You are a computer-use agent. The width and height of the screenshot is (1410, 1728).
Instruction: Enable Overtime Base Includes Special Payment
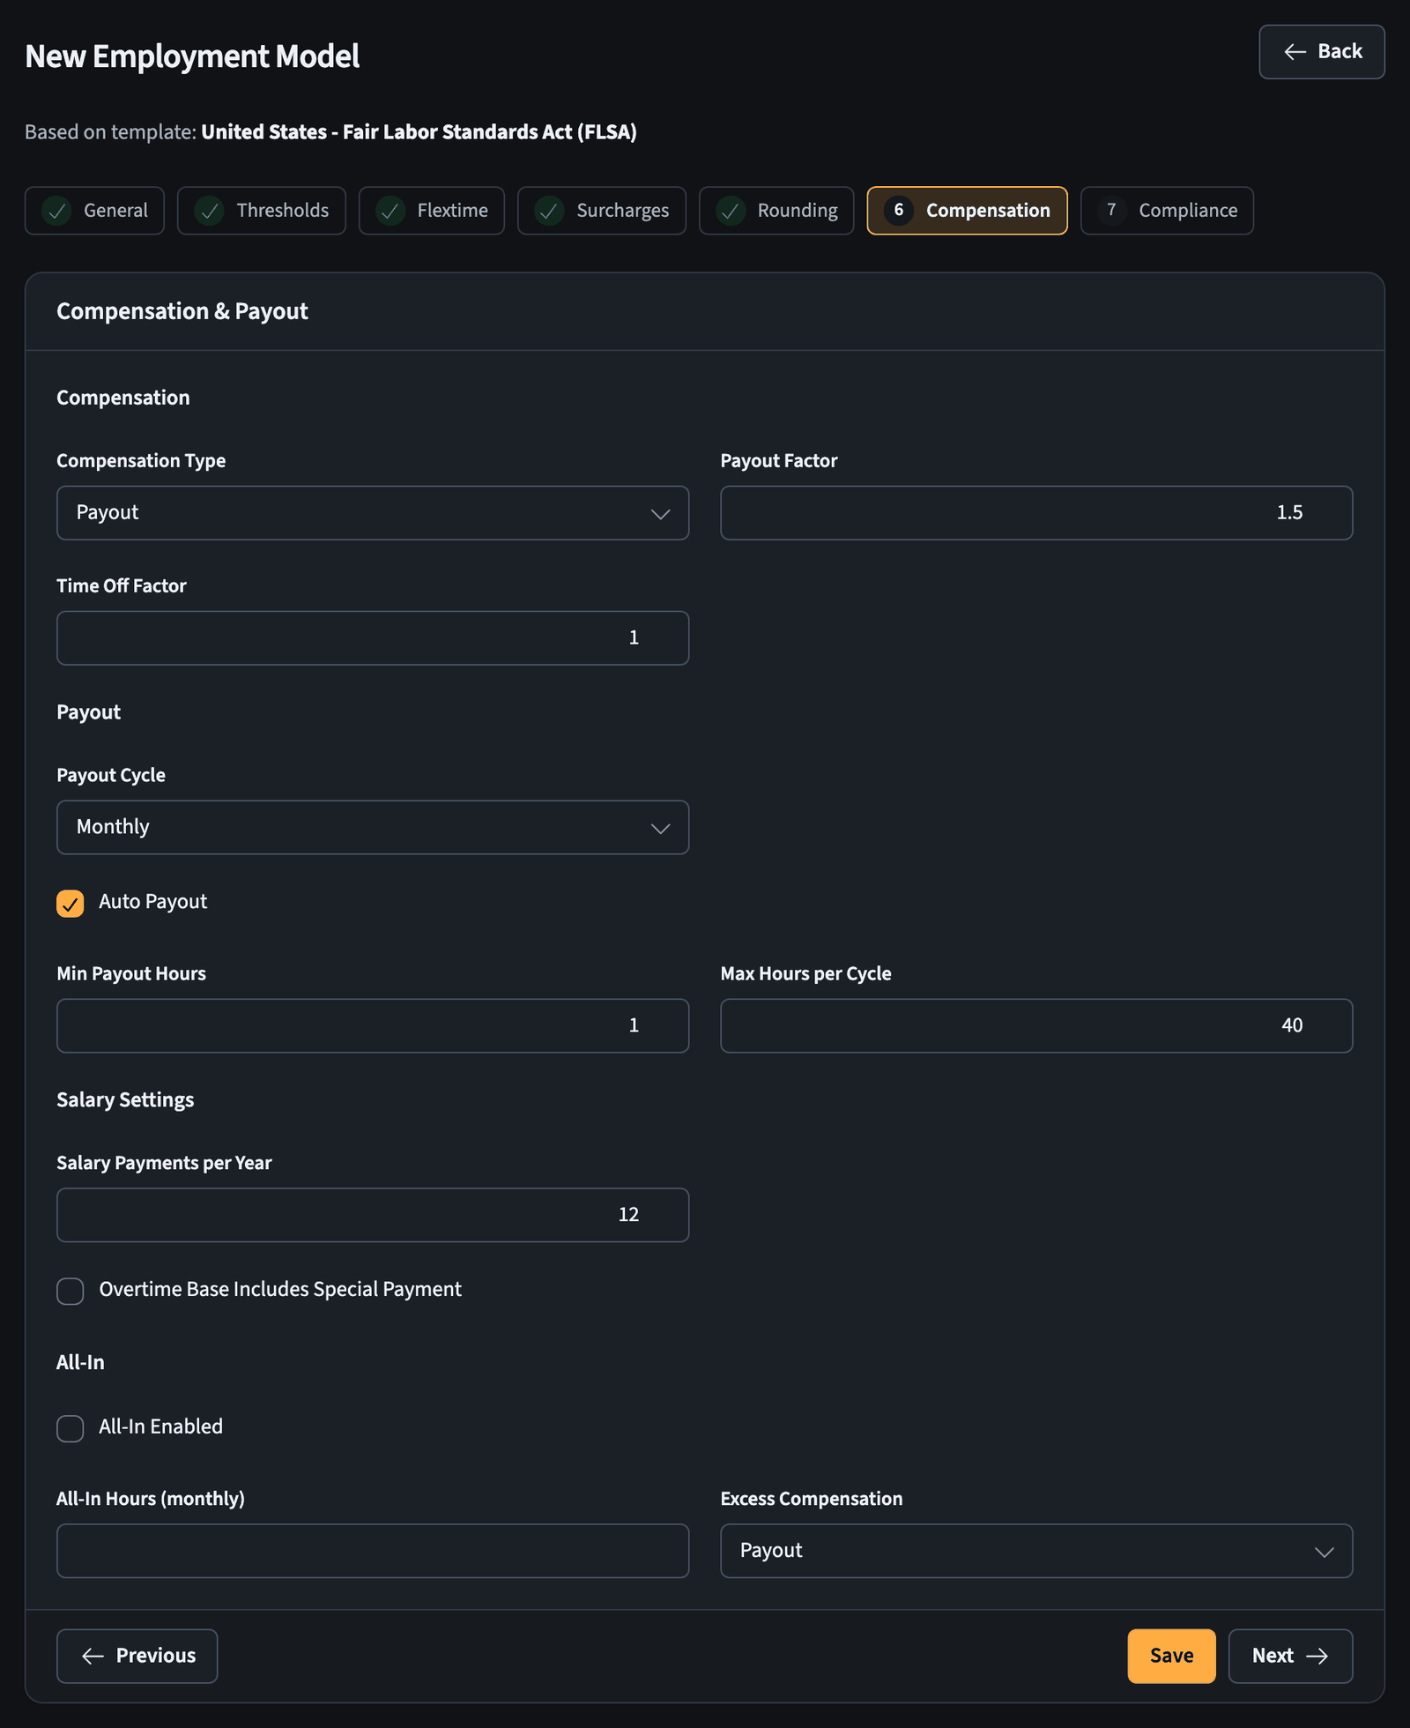pos(70,1291)
